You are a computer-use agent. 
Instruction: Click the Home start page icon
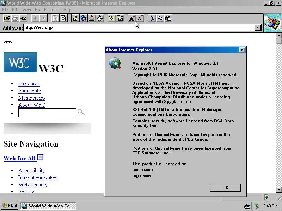pos(75,18)
